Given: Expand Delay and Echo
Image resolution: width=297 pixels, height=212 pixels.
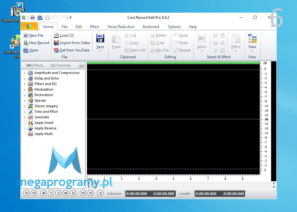Looking at the screenshot, I should pyautogui.click(x=24, y=78).
